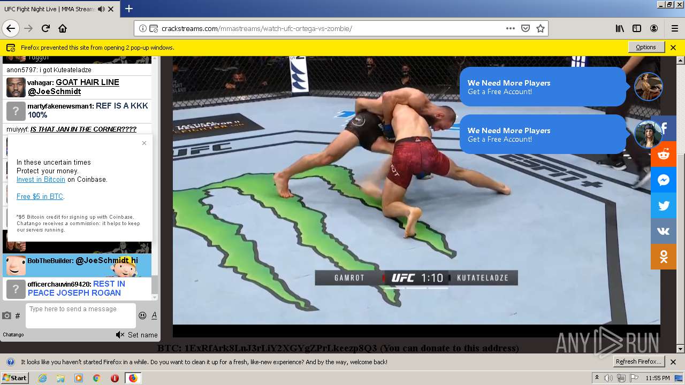Open emoji smiley picker

coord(142,315)
